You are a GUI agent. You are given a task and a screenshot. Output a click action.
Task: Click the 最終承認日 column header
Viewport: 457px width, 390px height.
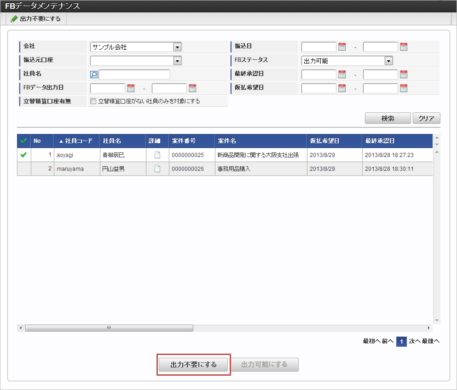[x=398, y=141]
